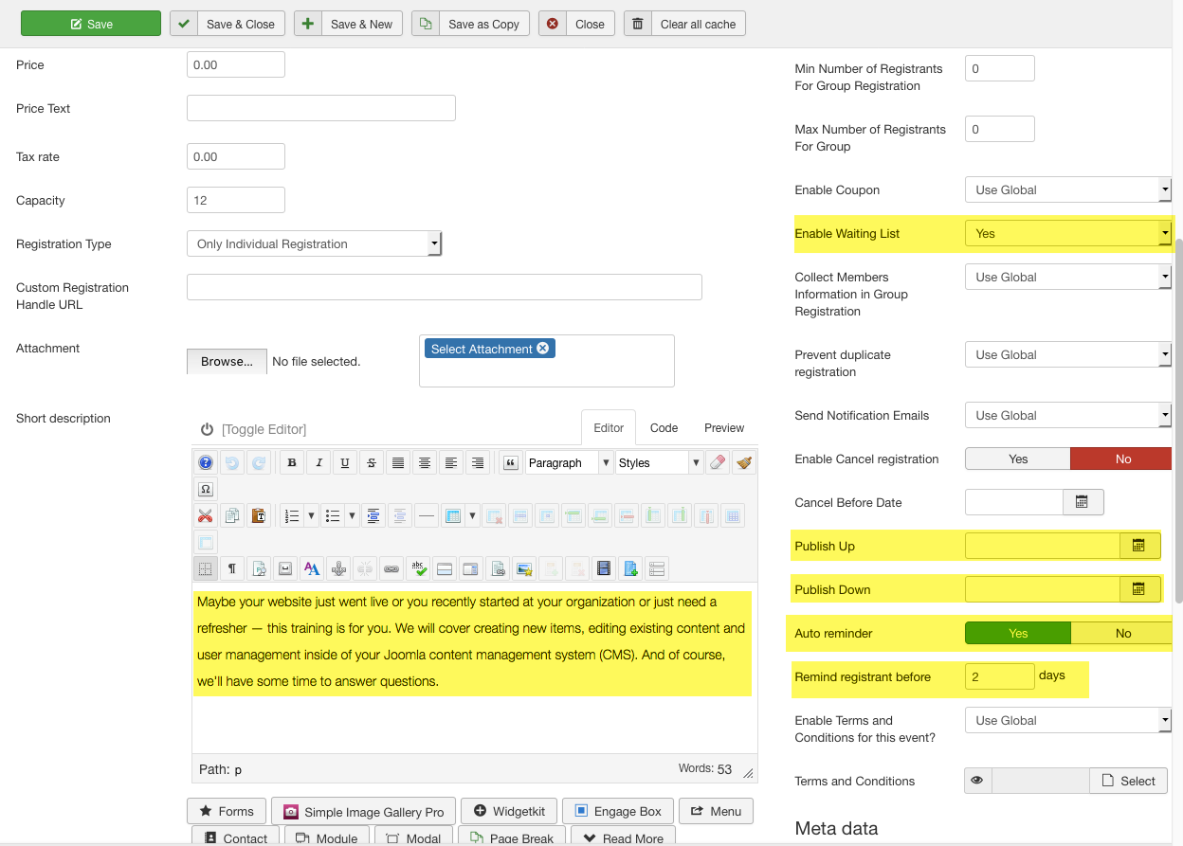Set Enable Cancel registration to Yes
The height and width of the screenshot is (846, 1183).
click(x=1017, y=459)
